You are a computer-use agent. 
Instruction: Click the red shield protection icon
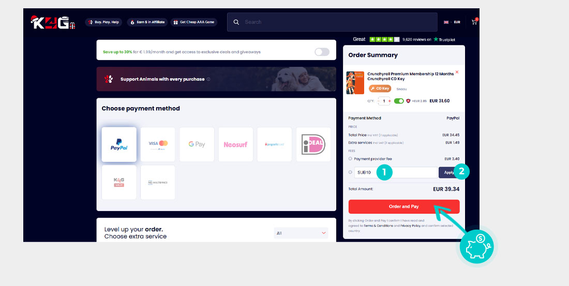tap(408, 101)
